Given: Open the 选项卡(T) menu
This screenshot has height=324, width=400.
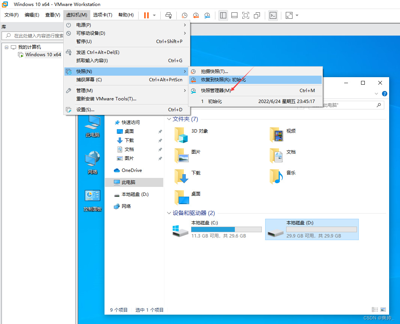Looking at the screenshot, I should point(103,15).
